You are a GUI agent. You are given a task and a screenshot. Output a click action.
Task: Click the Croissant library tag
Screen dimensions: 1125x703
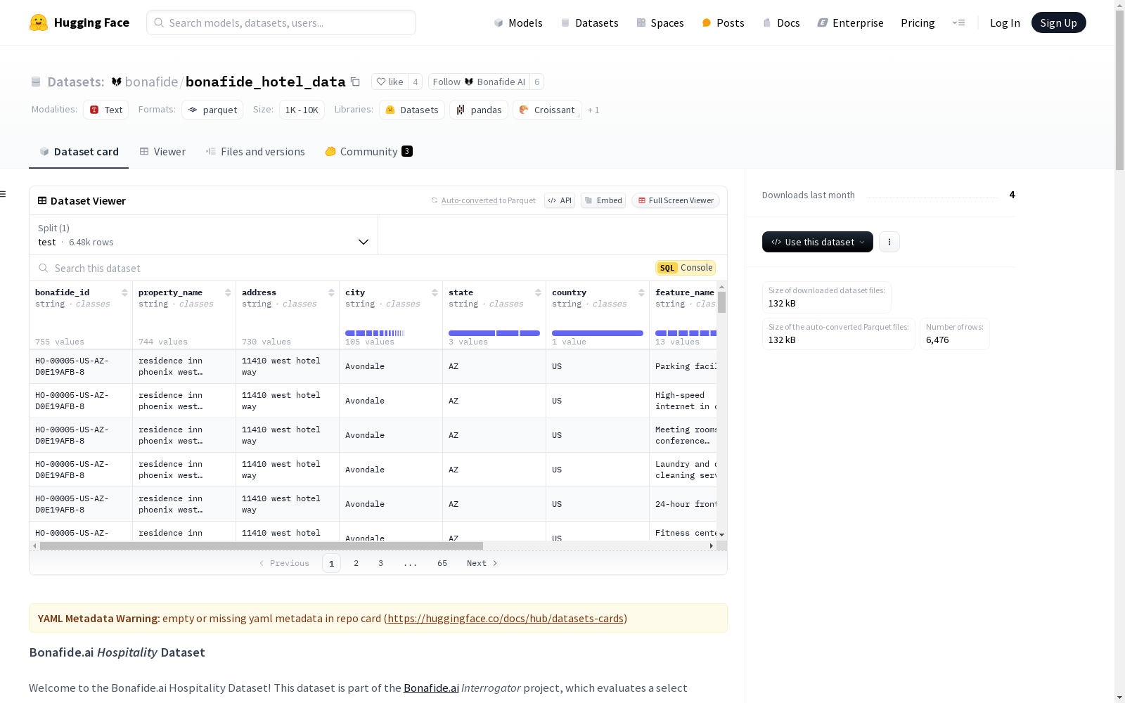(547, 110)
